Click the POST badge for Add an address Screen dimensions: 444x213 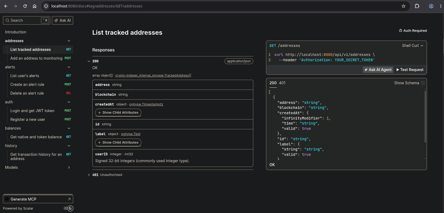[x=68, y=58]
